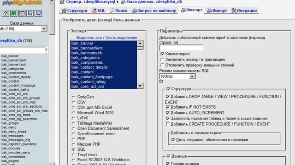Image resolution: width=295 pixels, height=165 pixels.
Task: Click the phpMyAdmin logo
Action: pos(22,3)
